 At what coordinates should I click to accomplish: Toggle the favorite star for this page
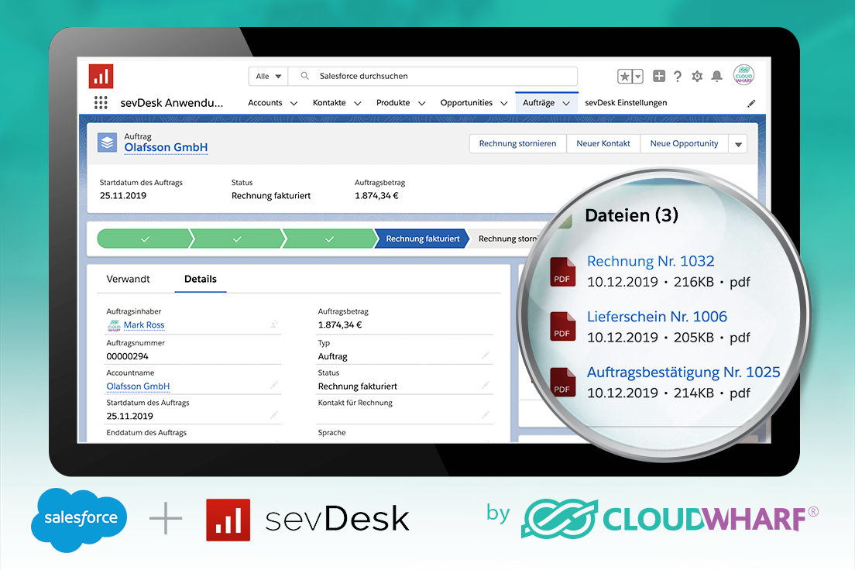coord(623,77)
